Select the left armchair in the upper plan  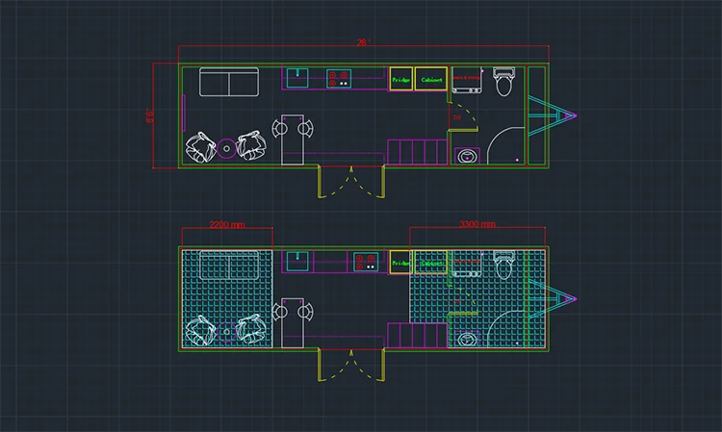[x=200, y=147]
